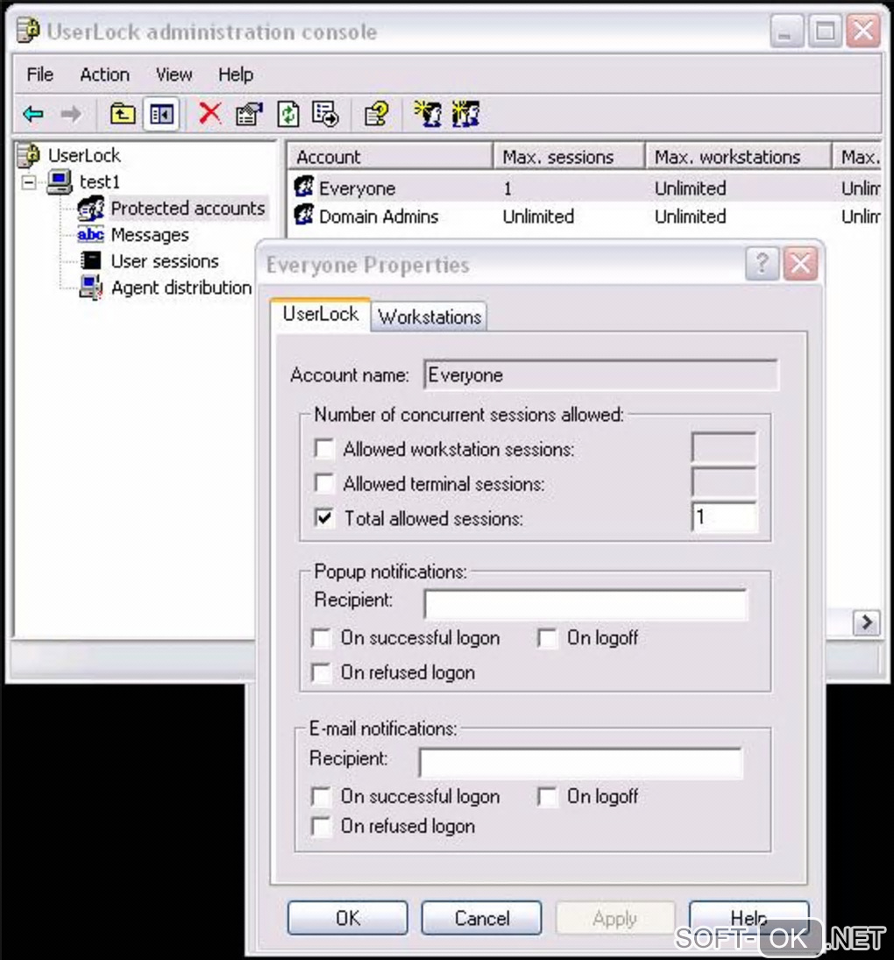The width and height of the screenshot is (894, 960).
Task: Click the new protected group icon
Action: (465, 114)
